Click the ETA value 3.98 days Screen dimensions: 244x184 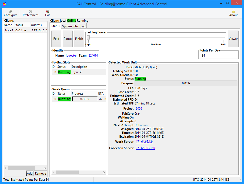tap(141, 88)
